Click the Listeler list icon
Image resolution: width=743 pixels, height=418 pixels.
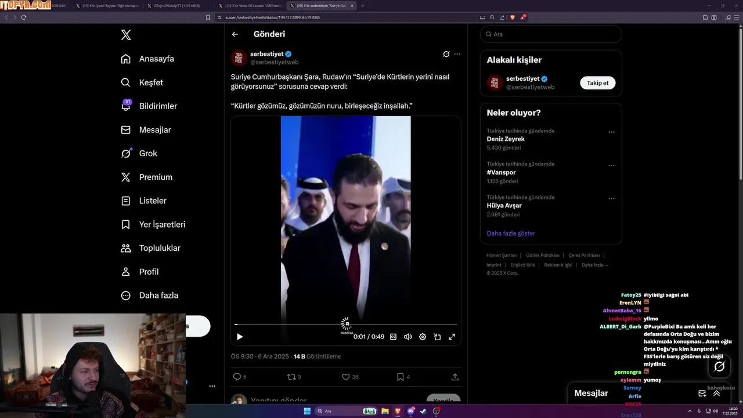[x=125, y=201]
